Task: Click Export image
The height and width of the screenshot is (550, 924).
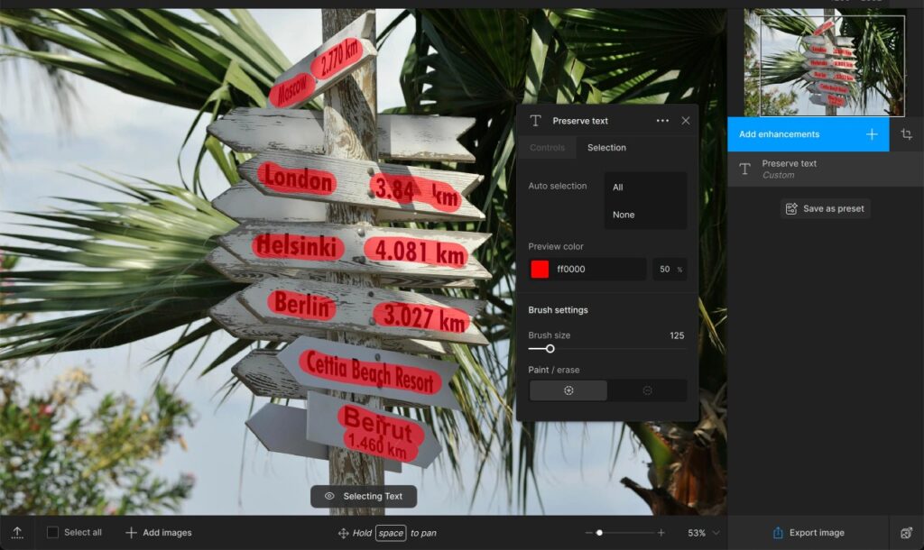Action: pos(808,533)
